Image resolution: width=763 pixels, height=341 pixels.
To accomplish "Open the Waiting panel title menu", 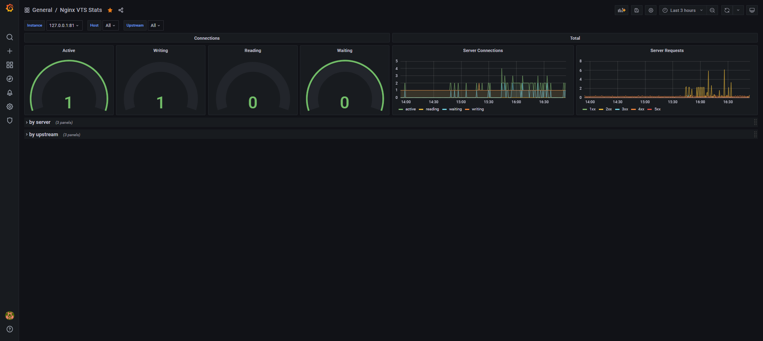I will 345,50.
